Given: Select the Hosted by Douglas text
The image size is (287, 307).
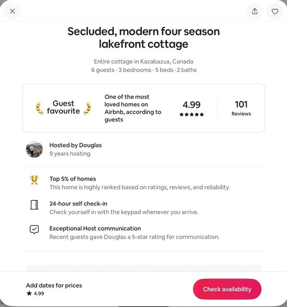Looking at the screenshot, I should [76, 145].
